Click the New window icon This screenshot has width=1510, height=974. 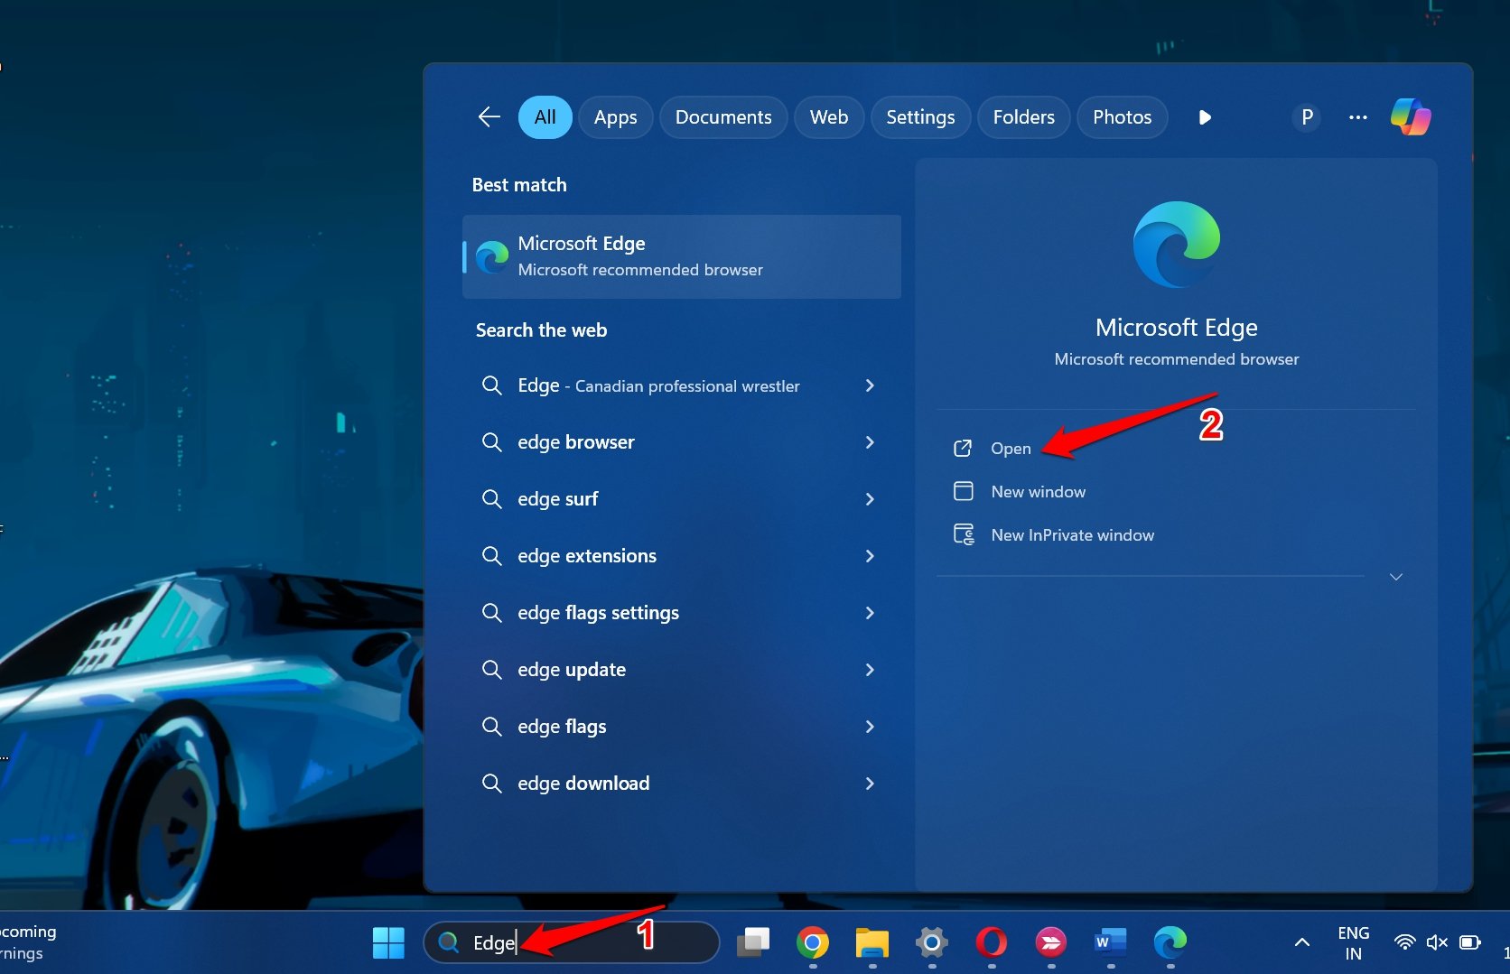click(964, 491)
